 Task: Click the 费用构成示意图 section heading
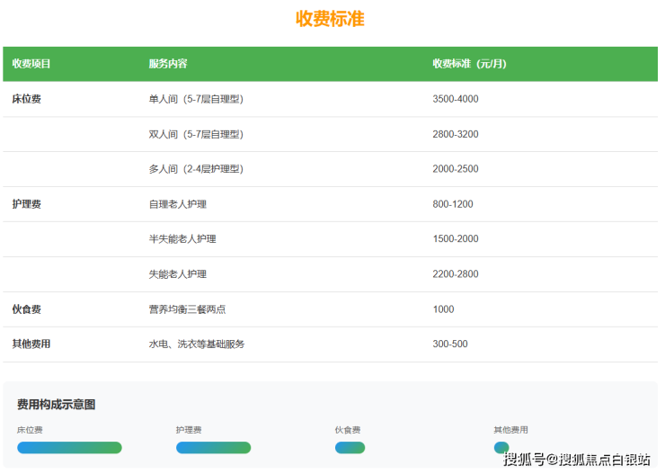coord(56,405)
